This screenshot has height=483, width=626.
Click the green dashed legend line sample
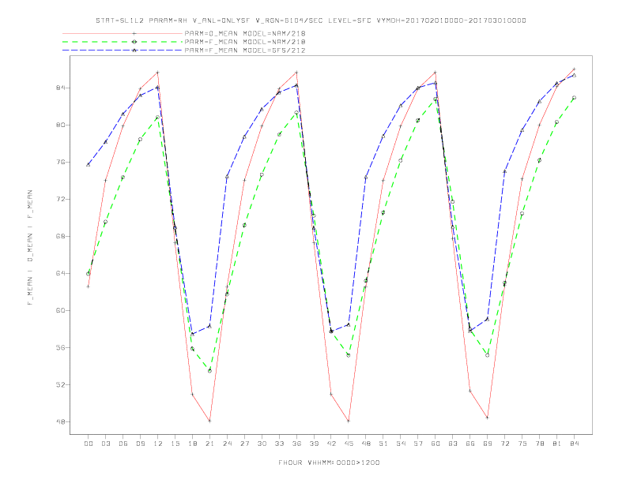(123, 42)
